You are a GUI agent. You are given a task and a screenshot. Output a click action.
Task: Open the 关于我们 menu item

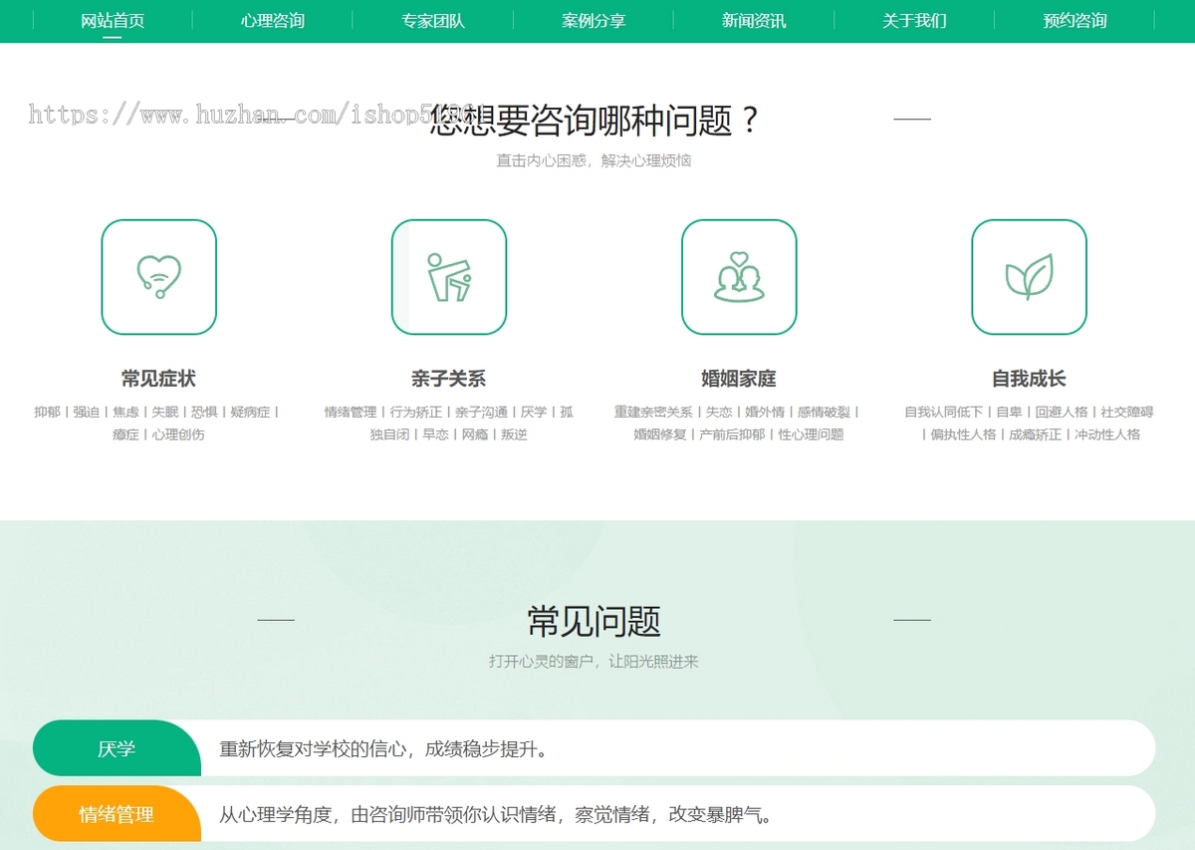coord(914,21)
